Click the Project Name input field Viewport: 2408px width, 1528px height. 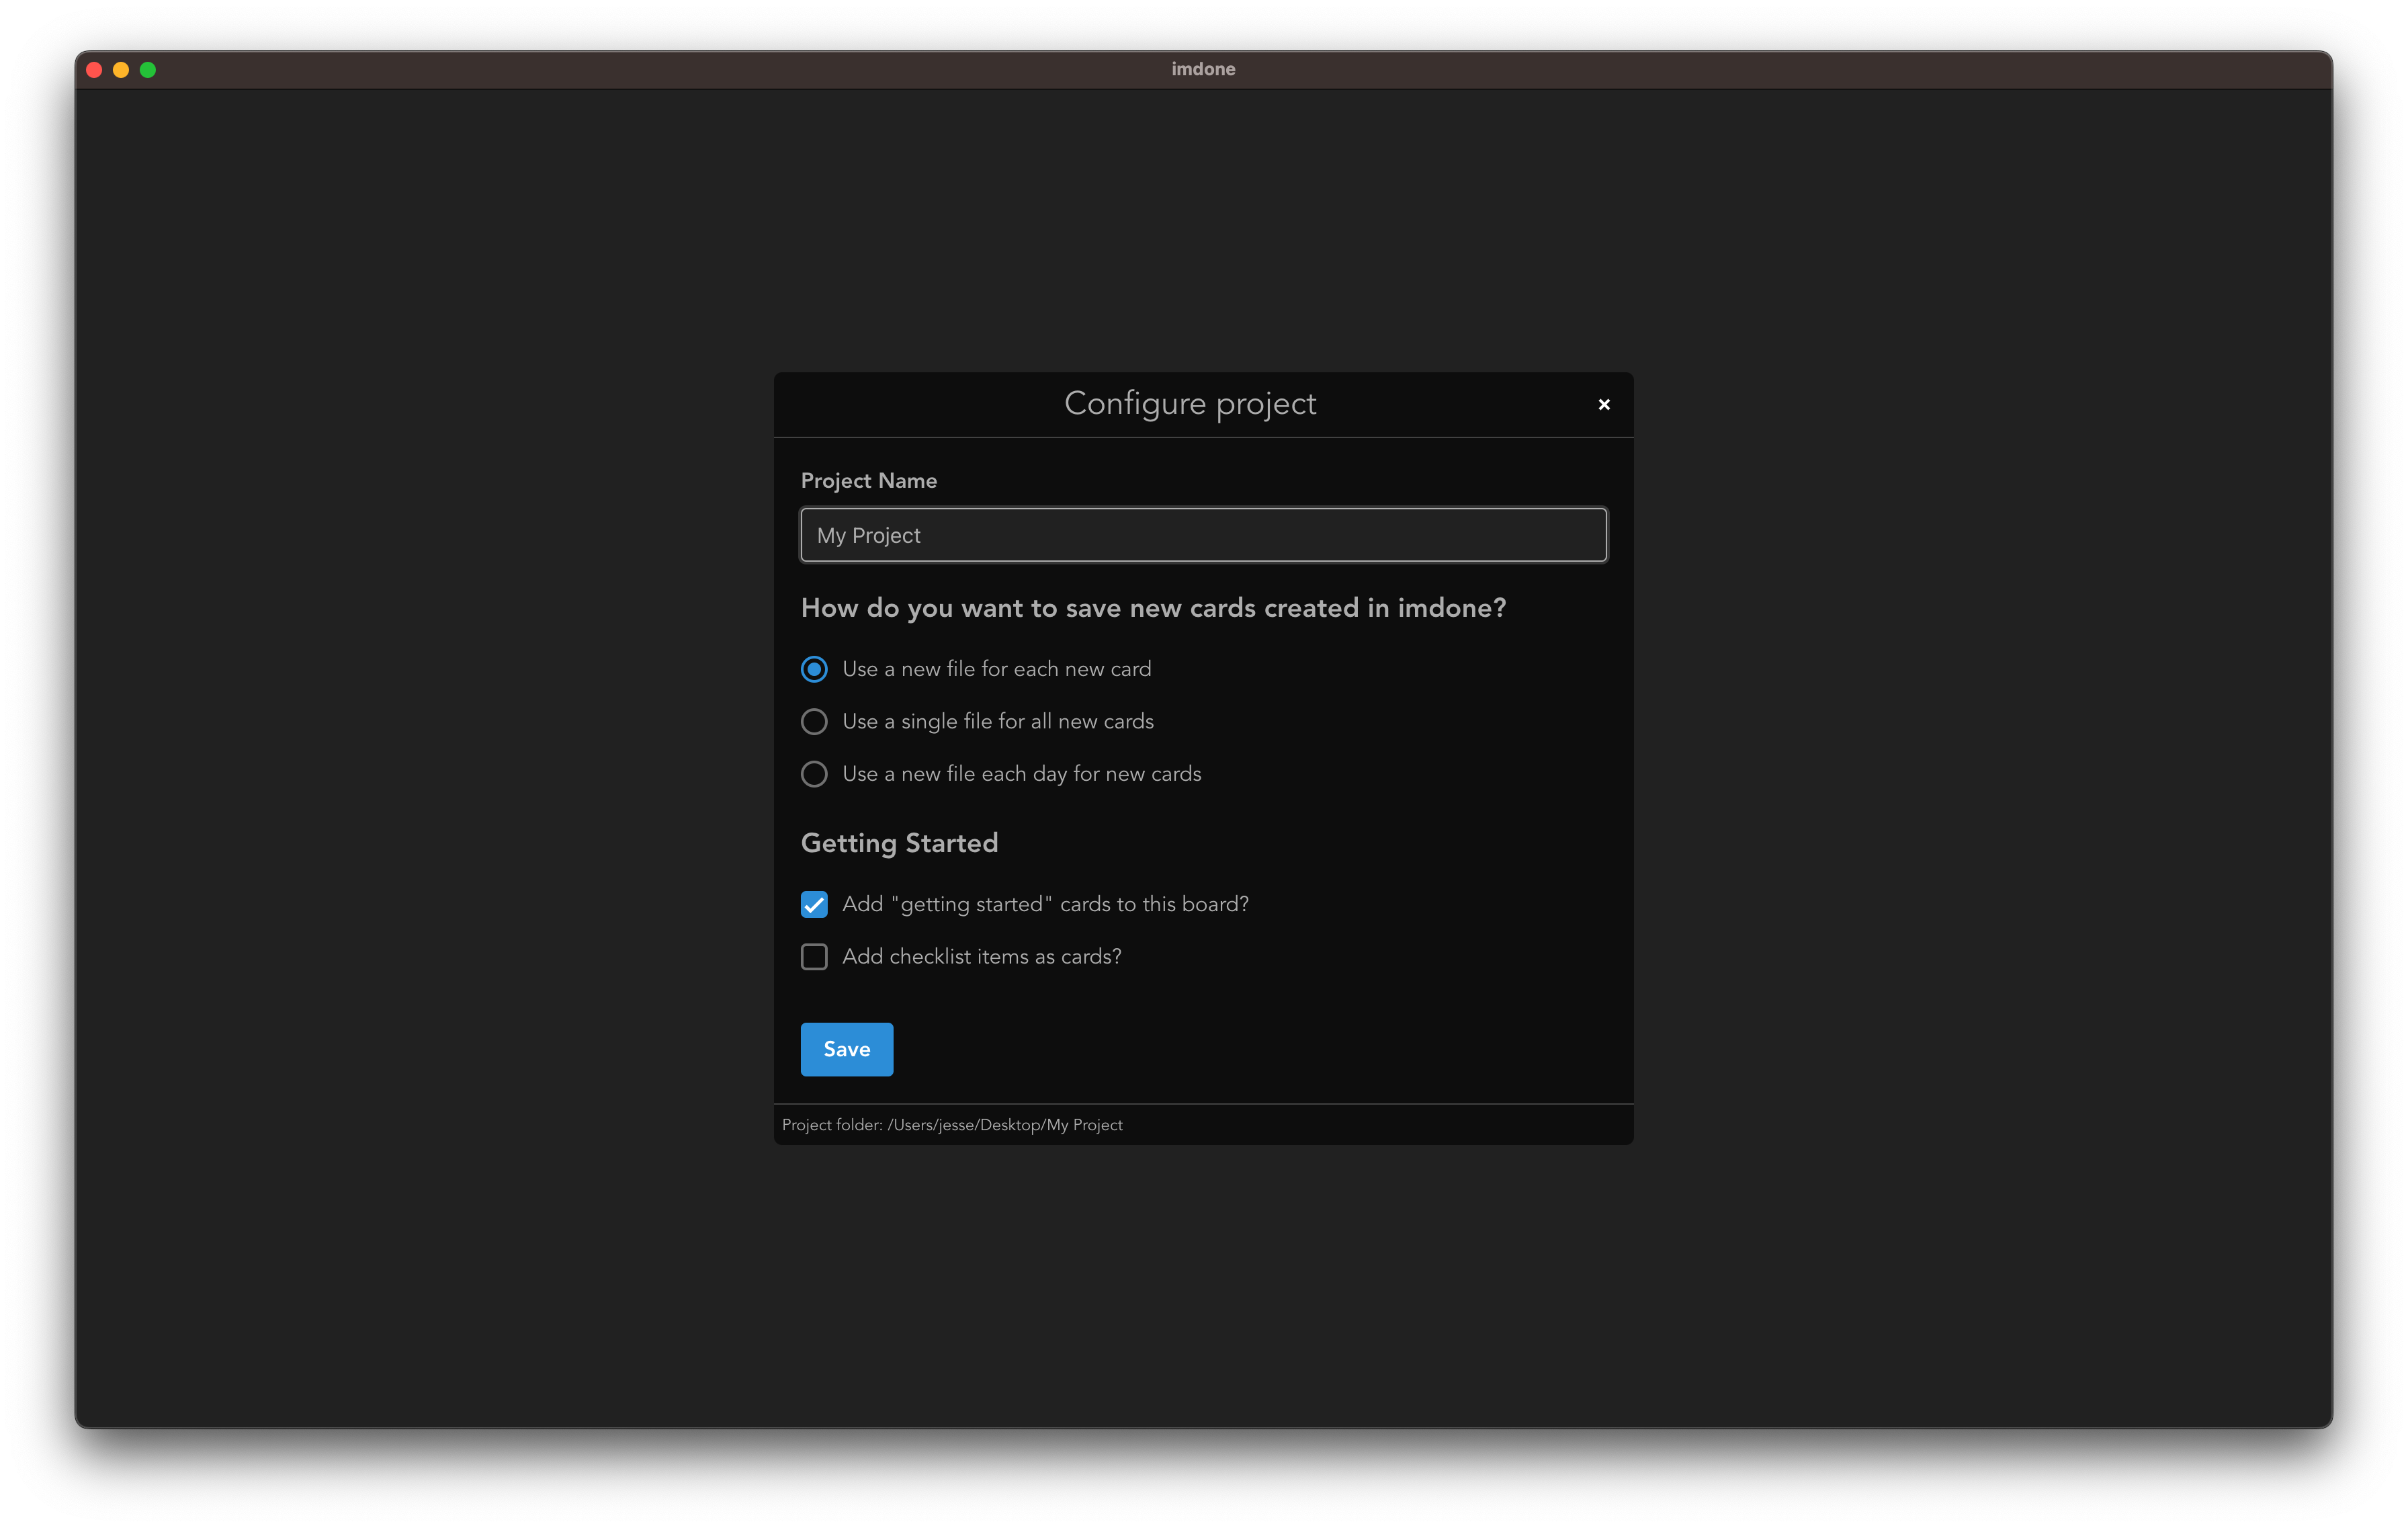tap(1203, 535)
